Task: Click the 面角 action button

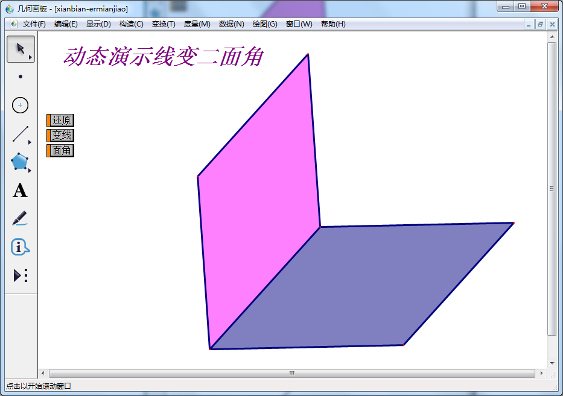Action: coord(60,150)
